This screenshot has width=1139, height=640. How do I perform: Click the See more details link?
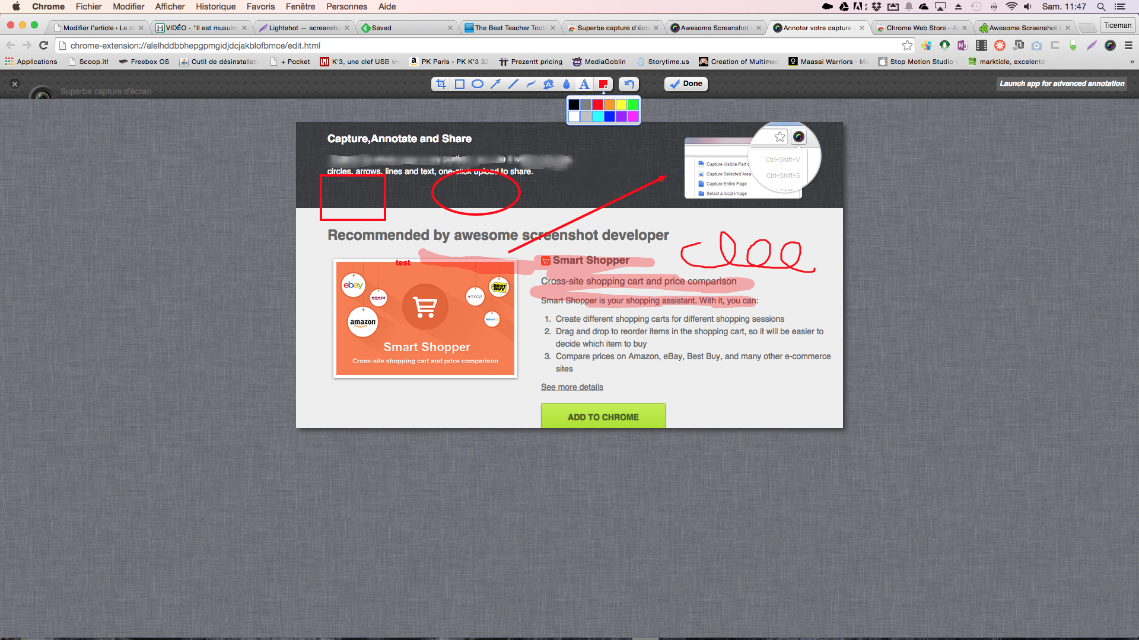click(x=572, y=387)
